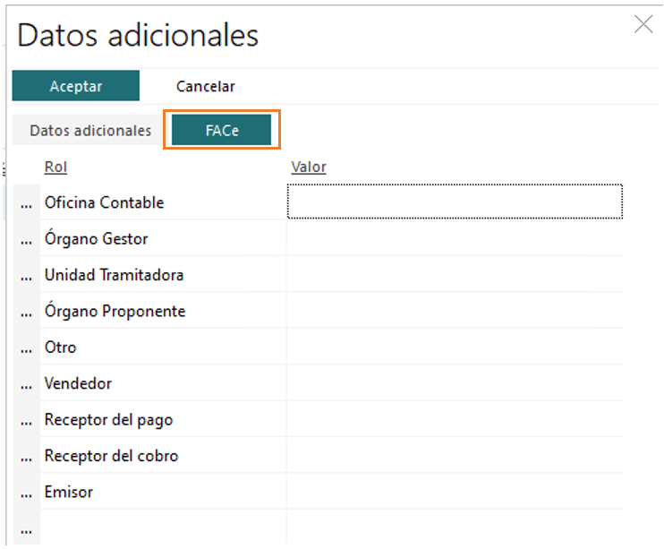Screen dimensions: 664x549
Task: Select the FACe tab
Action: click(x=222, y=130)
